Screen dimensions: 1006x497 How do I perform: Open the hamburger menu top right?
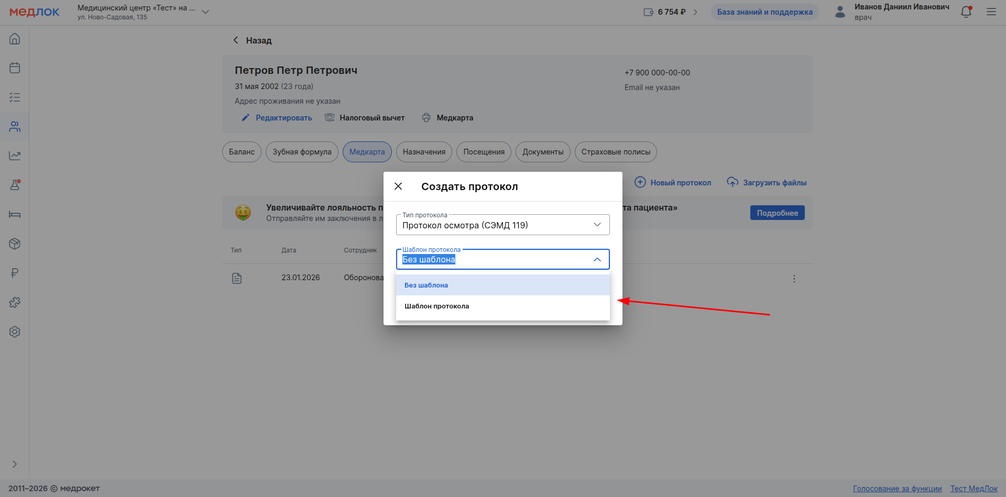pyautogui.click(x=991, y=12)
